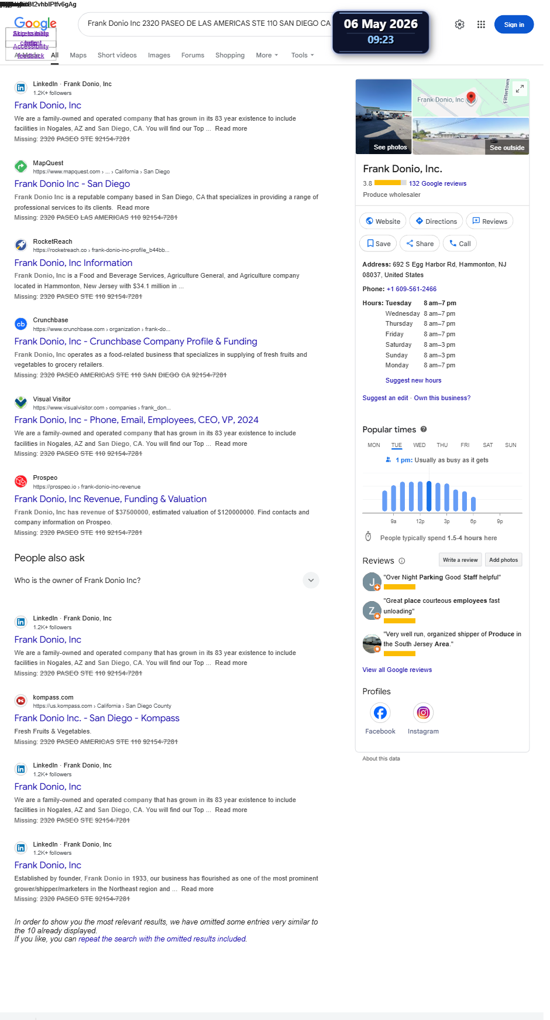Open Google settings gear icon
Viewport: 550px width, 1020px height.
pyautogui.click(x=460, y=25)
